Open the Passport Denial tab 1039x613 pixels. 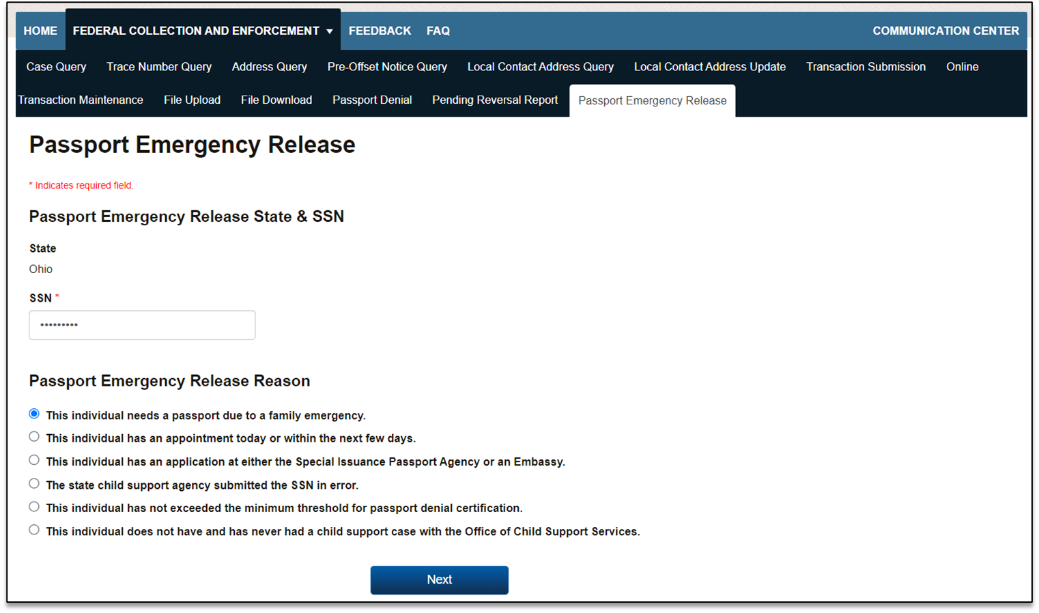pyautogui.click(x=372, y=100)
